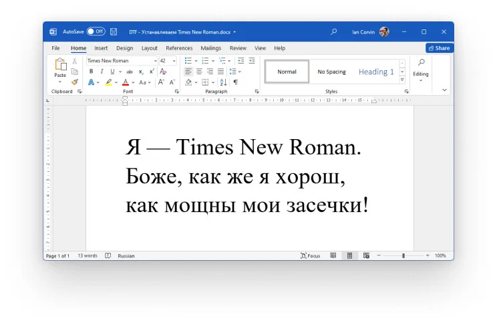Center align the text
Image resolution: width=497 pixels, height=325 pixels.
[199, 72]
